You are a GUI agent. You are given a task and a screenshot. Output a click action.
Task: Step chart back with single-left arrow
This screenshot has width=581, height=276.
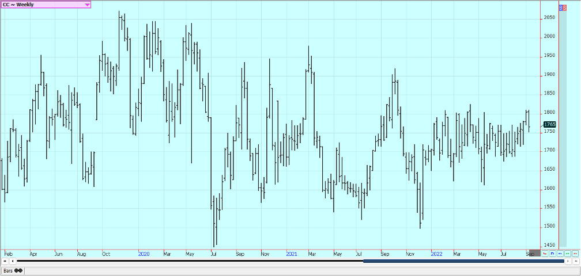13,261
